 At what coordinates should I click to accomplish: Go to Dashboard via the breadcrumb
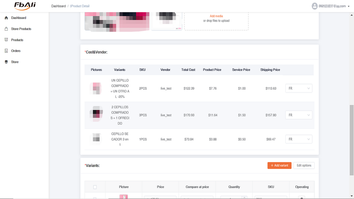click(58, 6)
